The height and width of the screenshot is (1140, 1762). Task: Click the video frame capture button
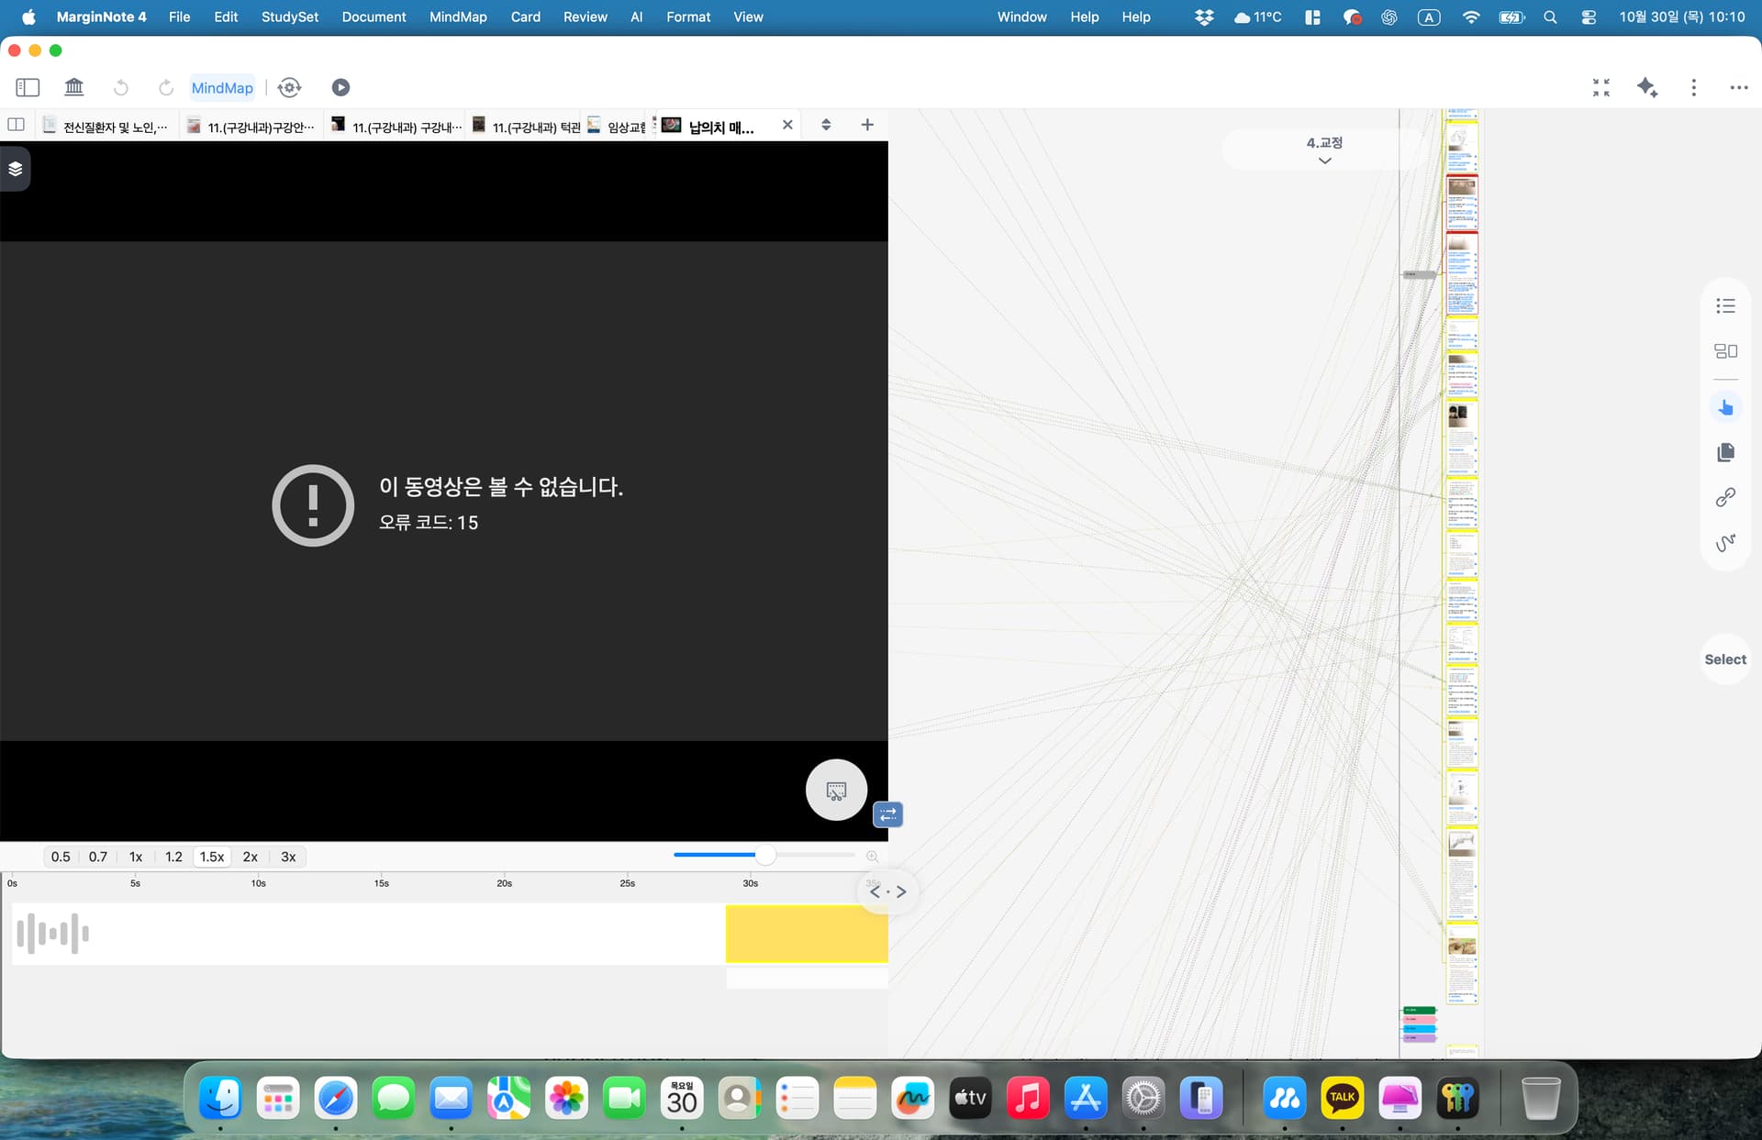[836, 790]
